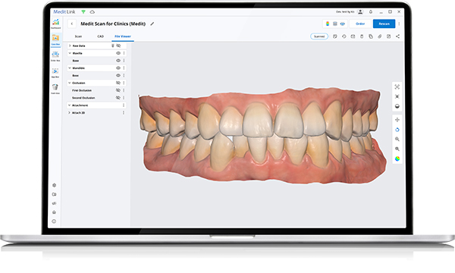This screenshot has height=273, width=455.
Task: Open the Trash Box sidebar icon
Action: (55, 88)
